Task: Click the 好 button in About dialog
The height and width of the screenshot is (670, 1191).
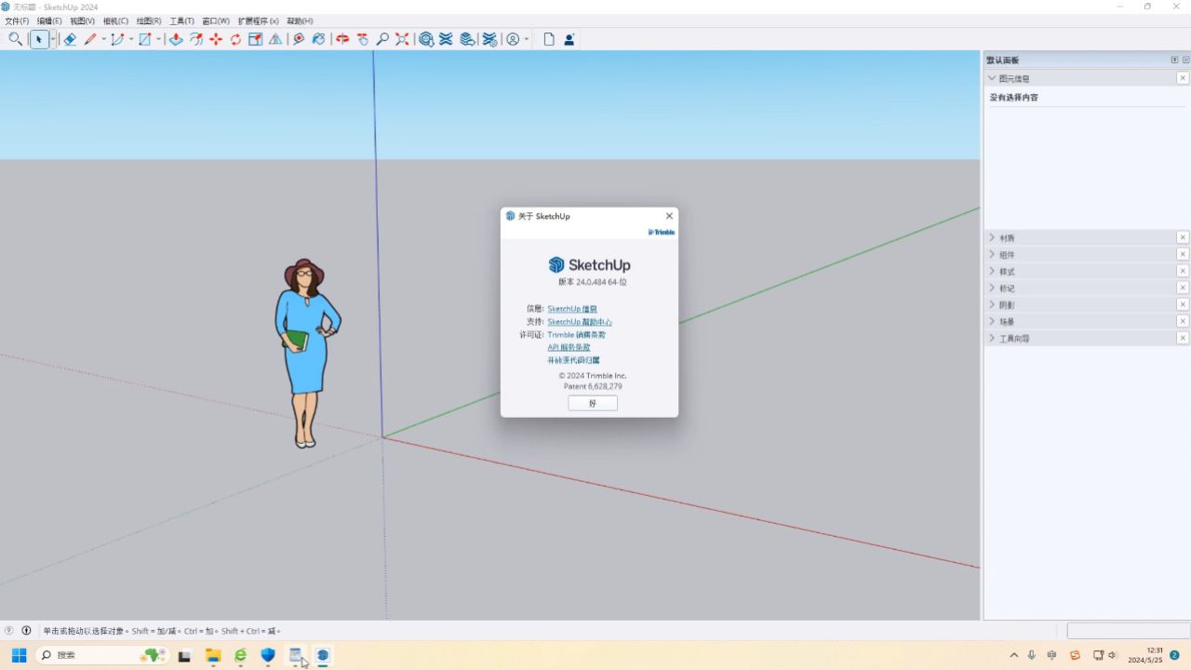Action: pos(593,403)
